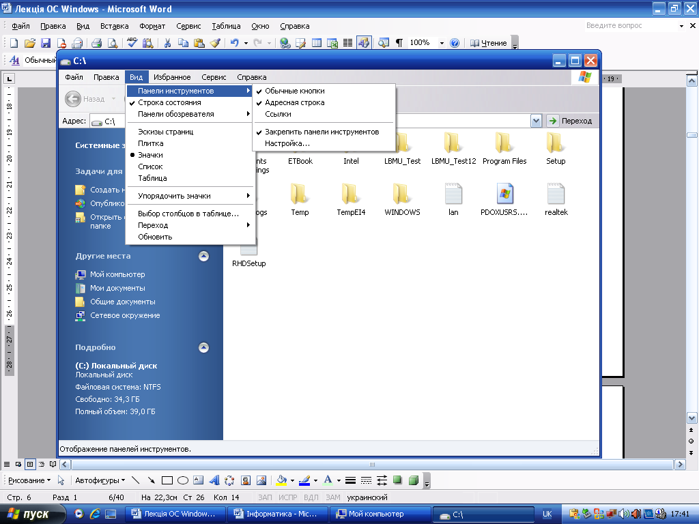
Task: Open Print Preview in Word toolbar
Action: 113,43
